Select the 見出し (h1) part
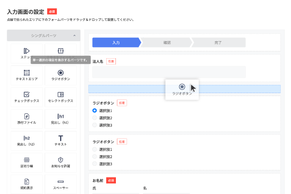Screen dimensions: 291x194 (x=61, y=119)
